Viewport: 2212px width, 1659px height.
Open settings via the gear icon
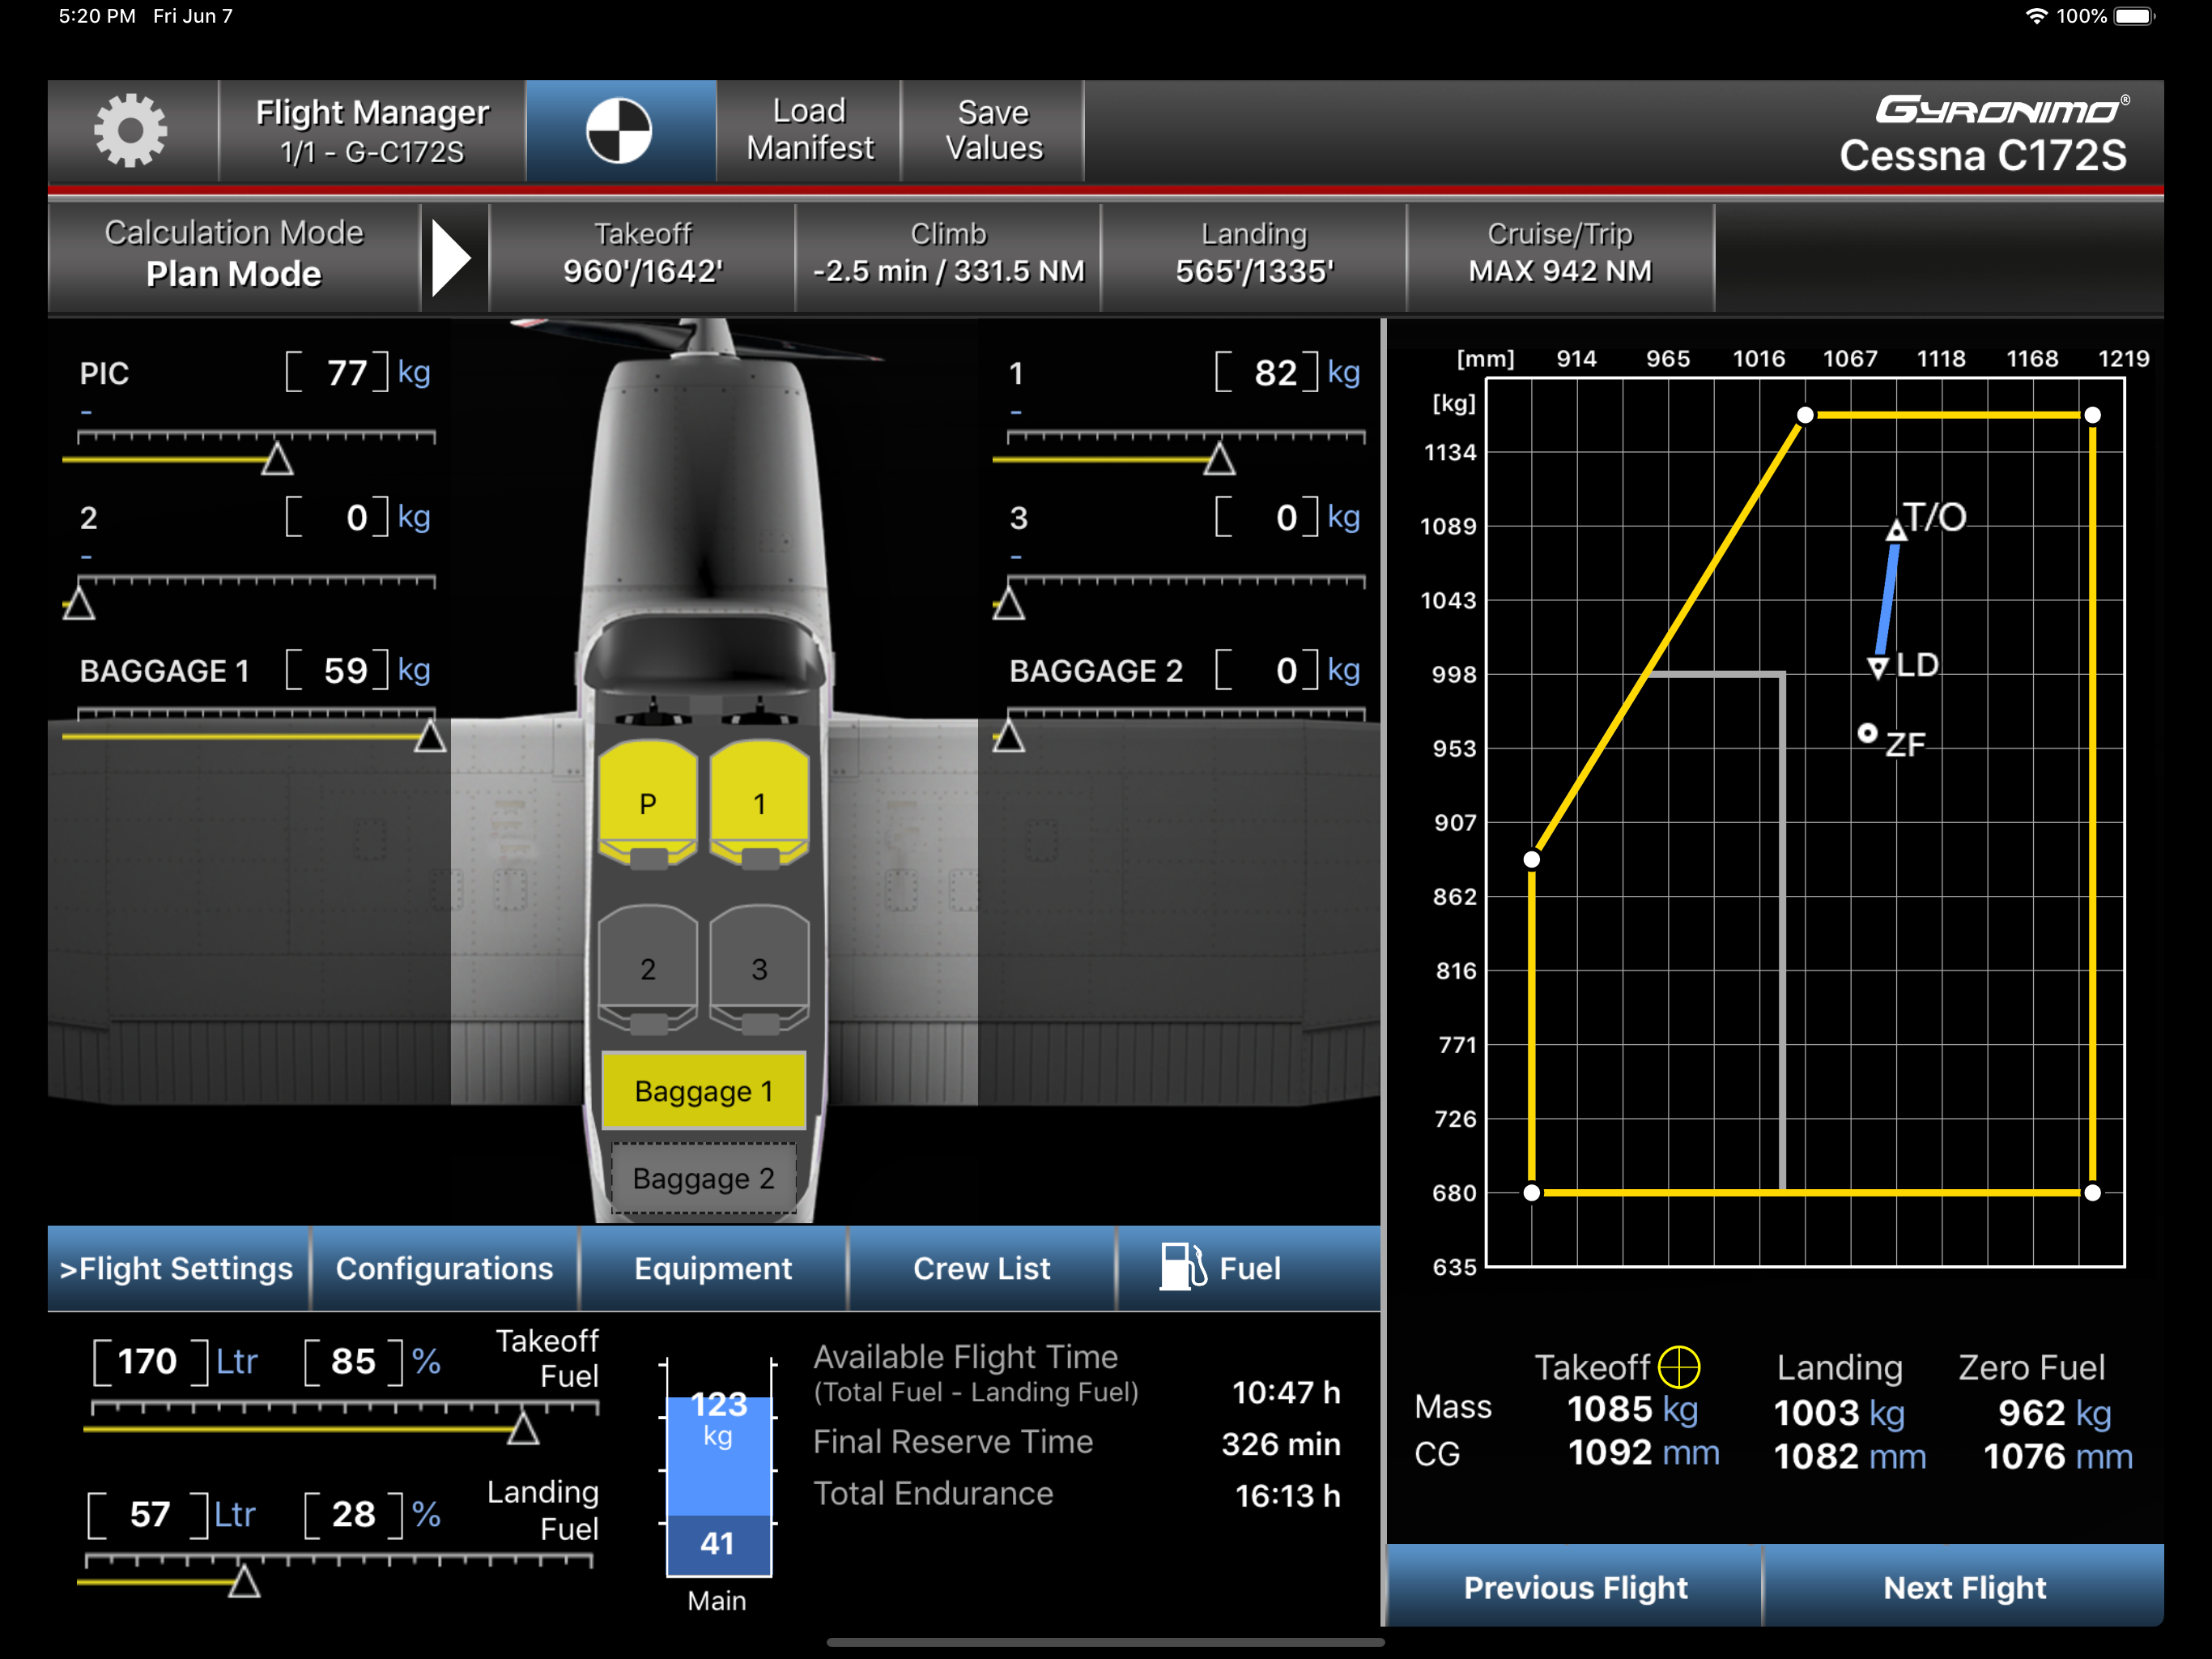point(130,131)
